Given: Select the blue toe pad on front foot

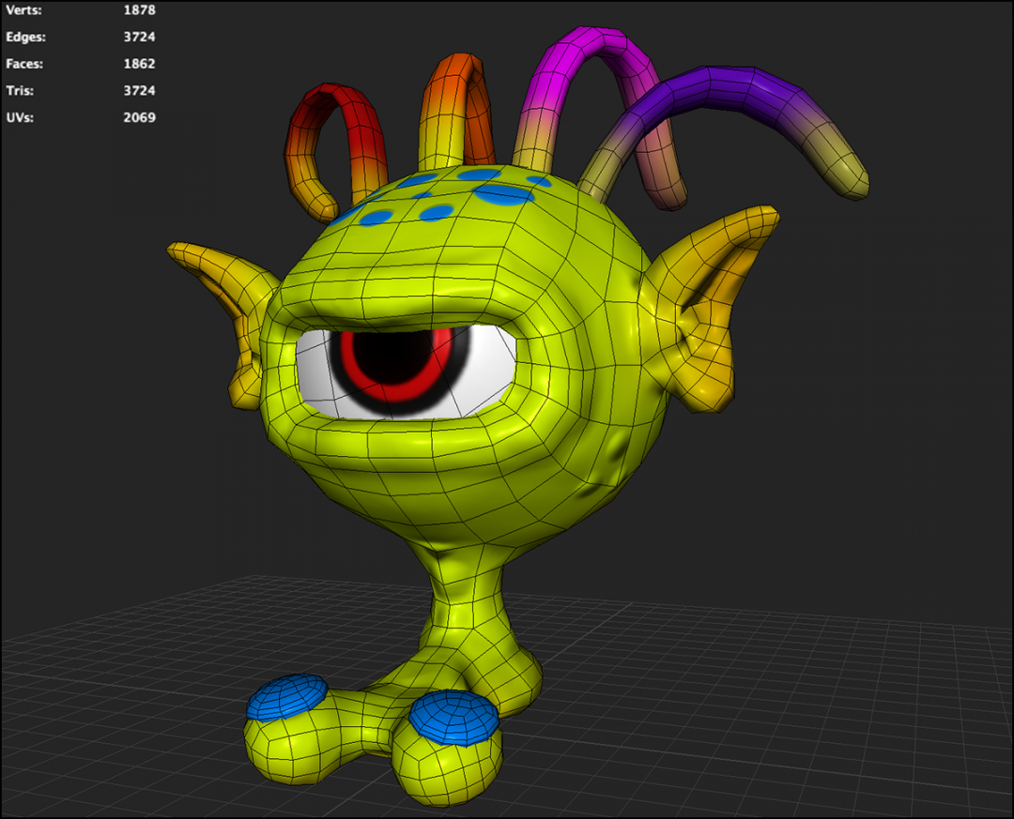Looking at the screenshot, I should 286,695.
